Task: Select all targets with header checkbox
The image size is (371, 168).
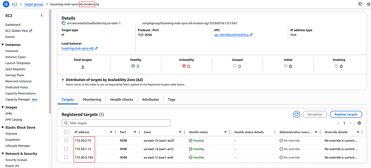Action: pos(66,132)
